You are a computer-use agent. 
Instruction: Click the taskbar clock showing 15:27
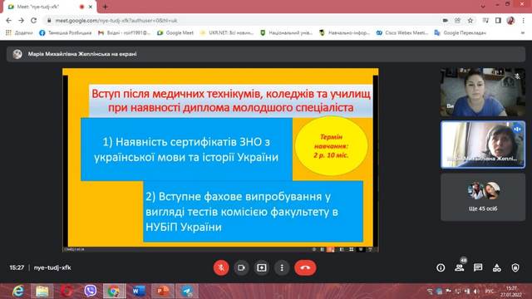click(511, 292)
